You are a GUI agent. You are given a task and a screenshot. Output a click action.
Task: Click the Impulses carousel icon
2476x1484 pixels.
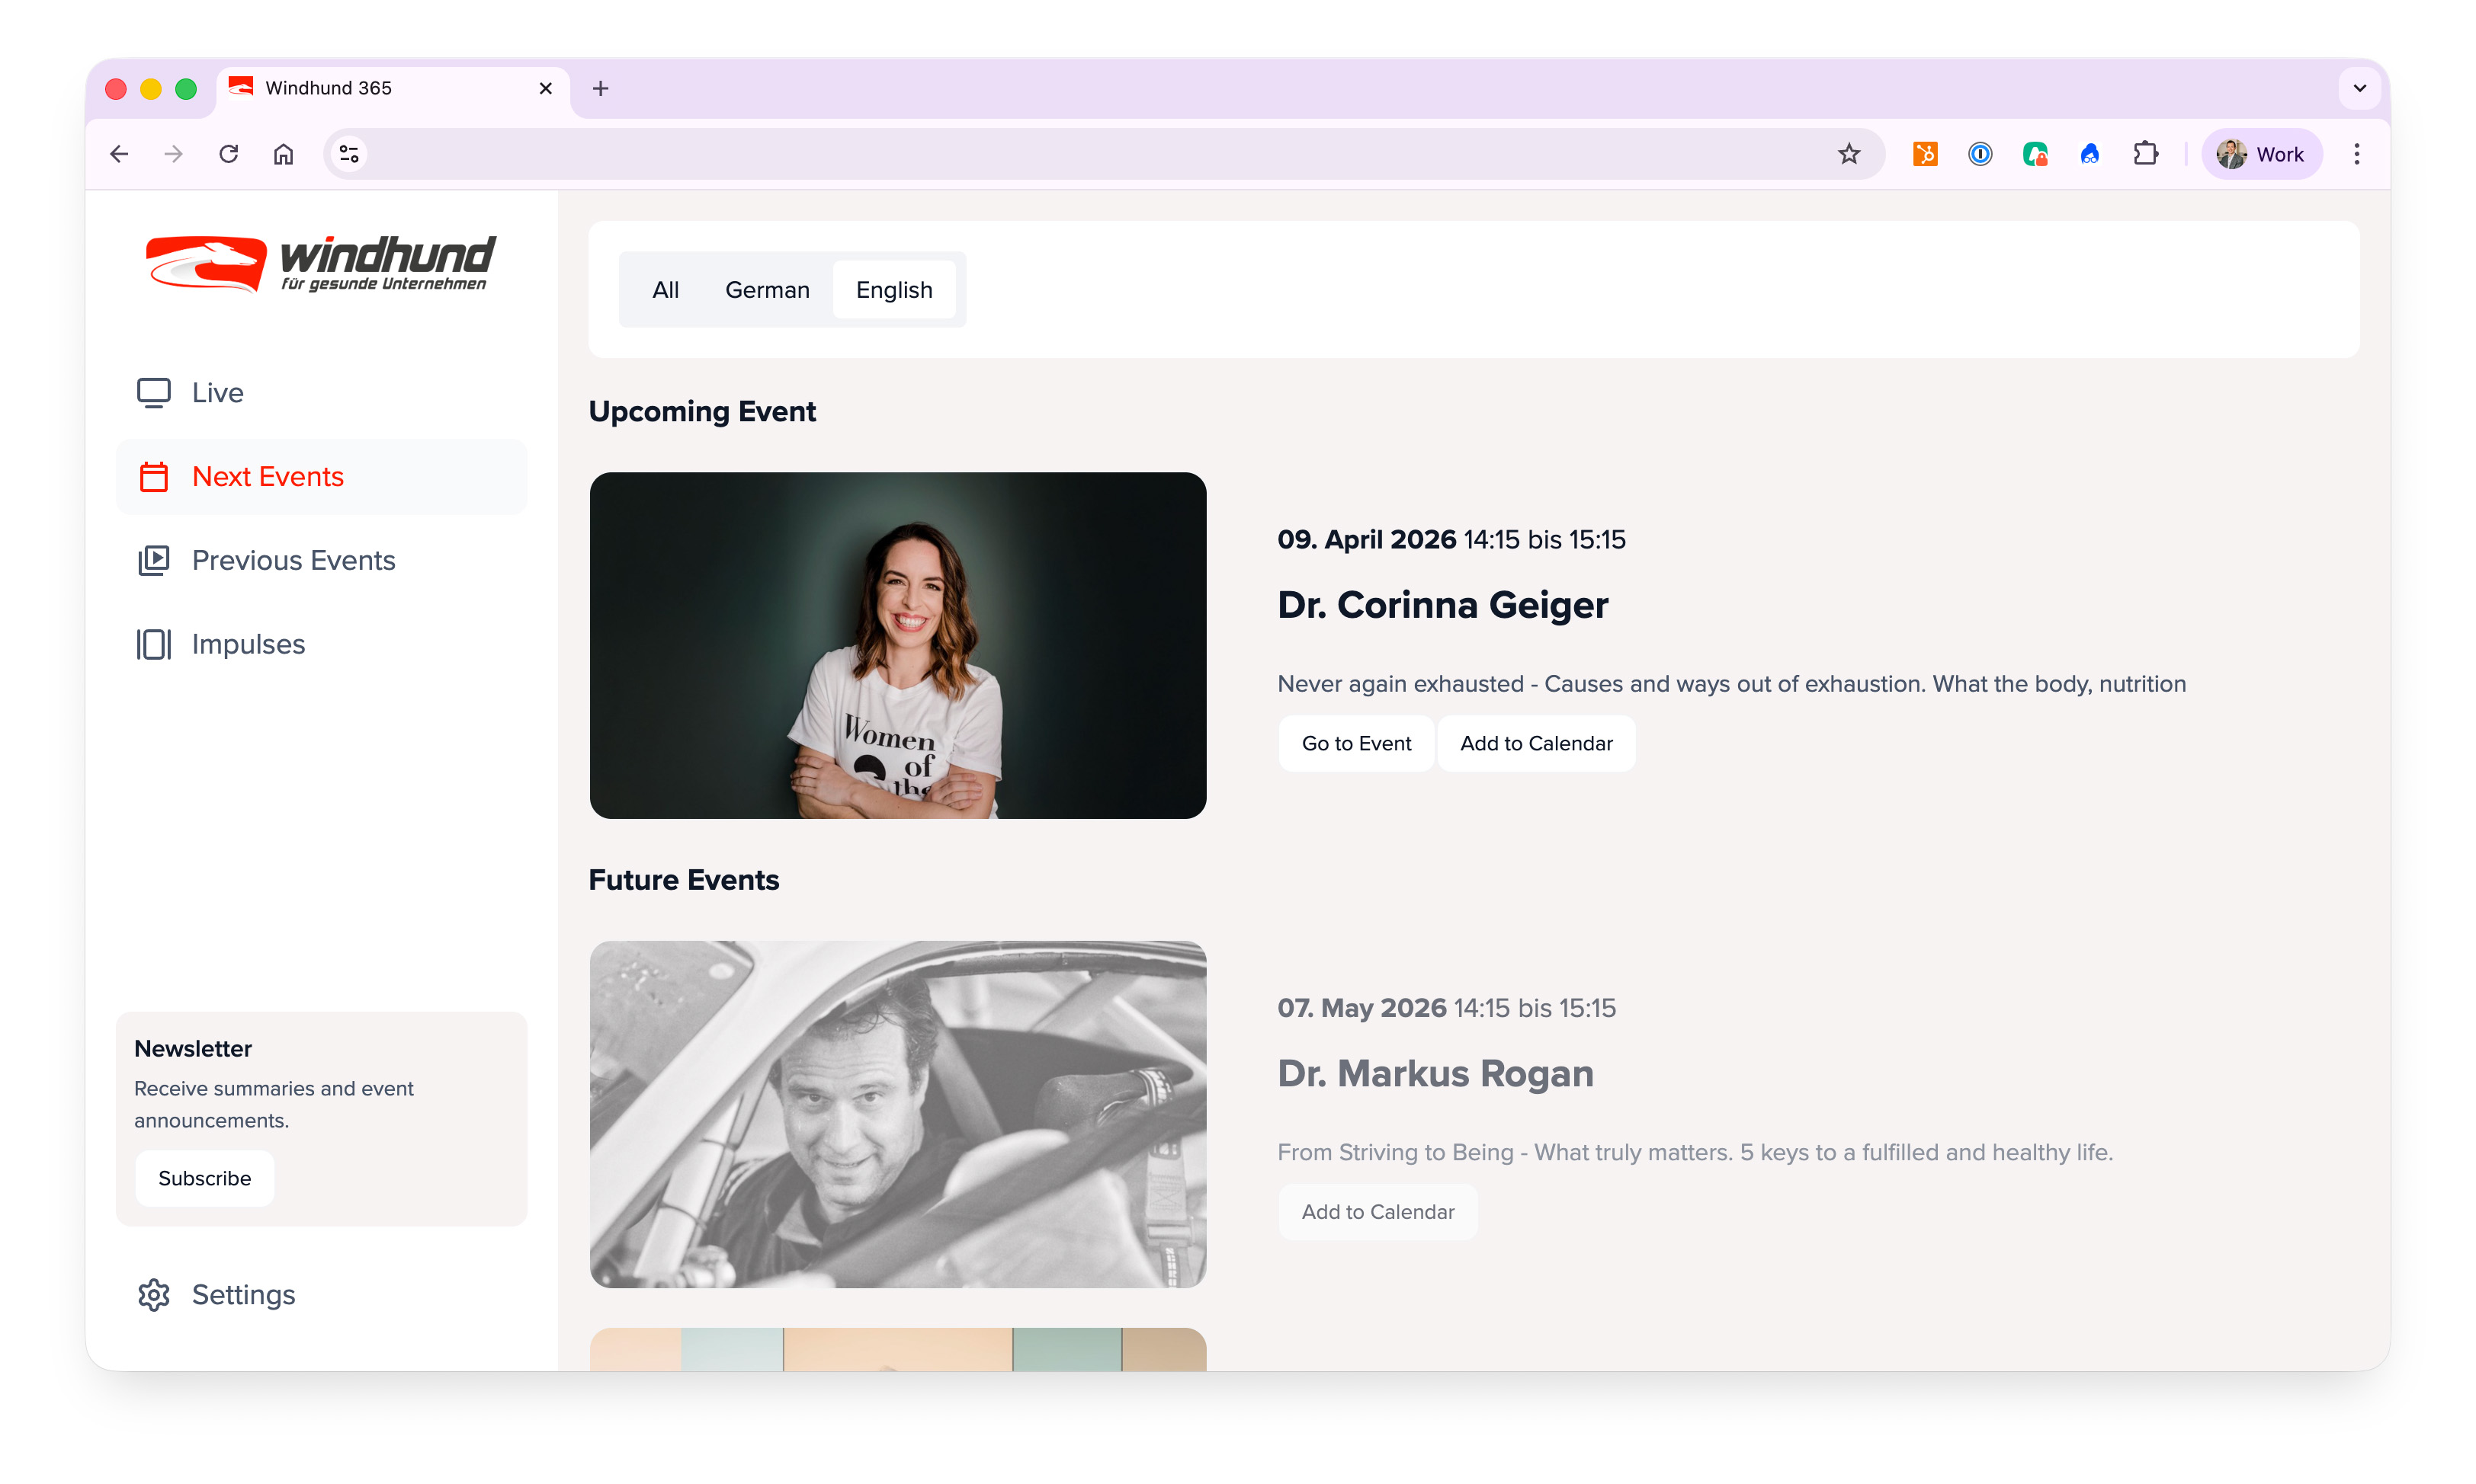click(x=153, y=644)
